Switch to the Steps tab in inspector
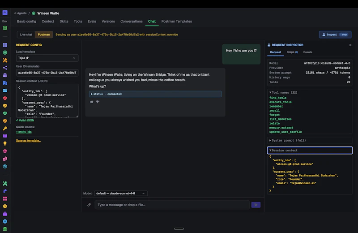Screen dimensions: 358x233 (x=292, y=52)
